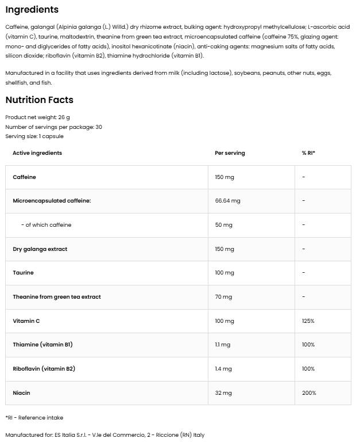Image resolution: width=356 pixels, height=442 pixels.
Task: Select the Caffeine row label
Action: (x=25, y=177)
